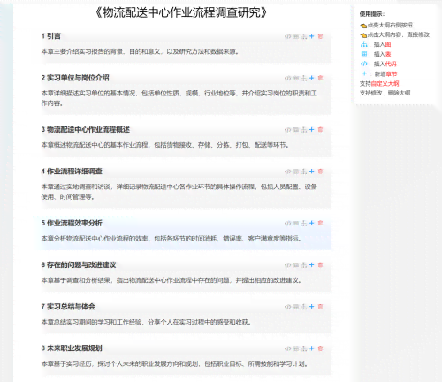Viewport: 442px width, 382px height.
Task: Insert code into 8 未来职业发展规划
Action: [287, 349]
